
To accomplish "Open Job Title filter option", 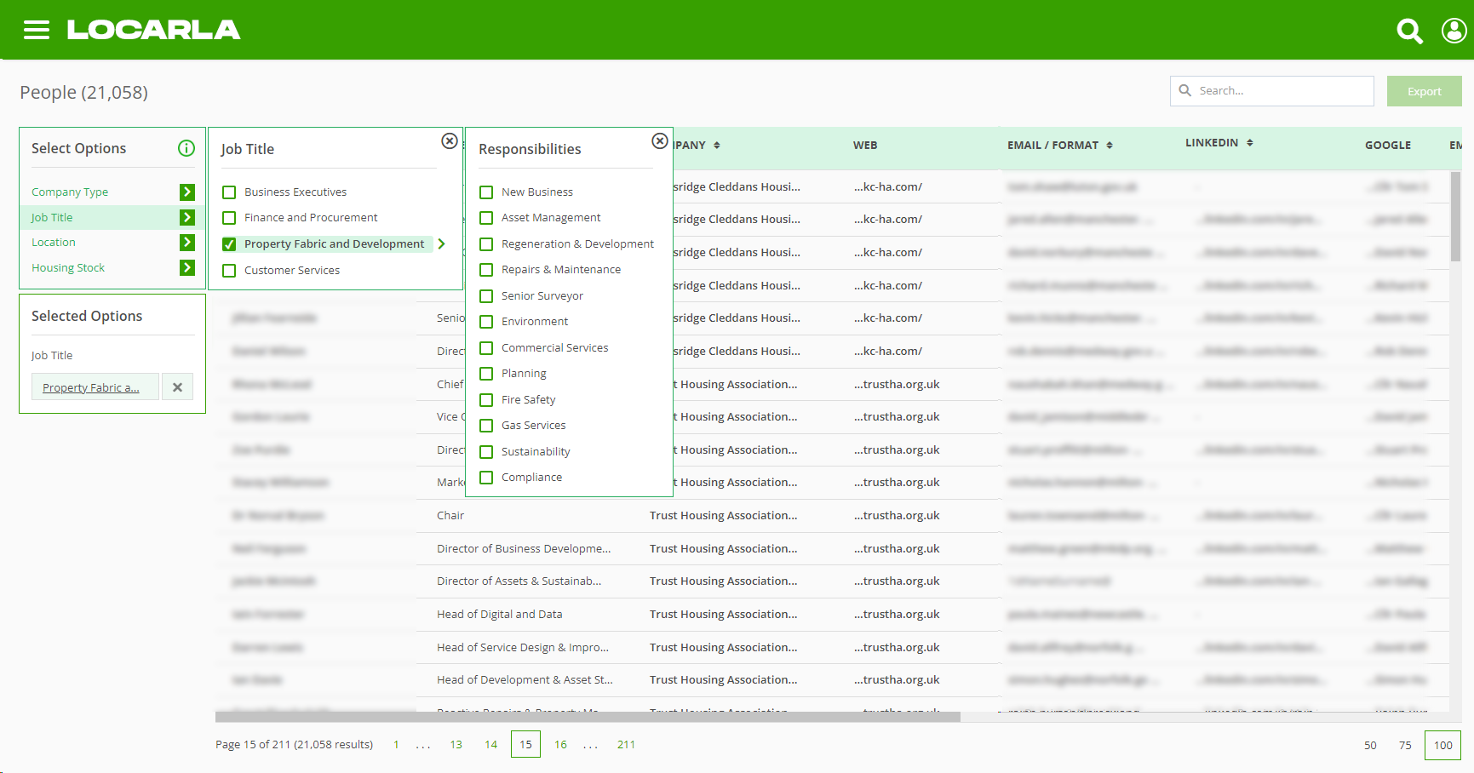I will coord(52,218).
